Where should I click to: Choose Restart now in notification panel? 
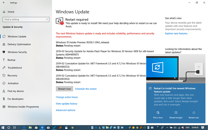click(194, 115)
